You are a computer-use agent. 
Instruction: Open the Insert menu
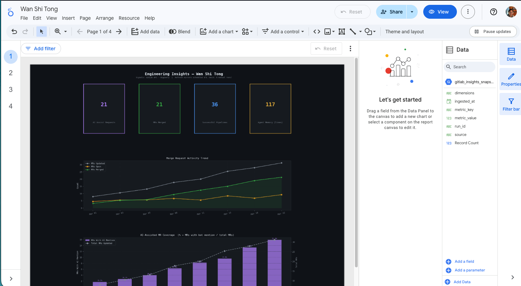(68, 18)
